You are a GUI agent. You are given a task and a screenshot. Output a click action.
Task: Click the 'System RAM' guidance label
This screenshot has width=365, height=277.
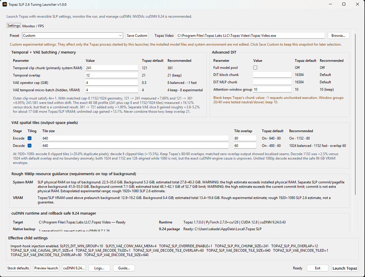pyautogui.click(x=23, y=182)
